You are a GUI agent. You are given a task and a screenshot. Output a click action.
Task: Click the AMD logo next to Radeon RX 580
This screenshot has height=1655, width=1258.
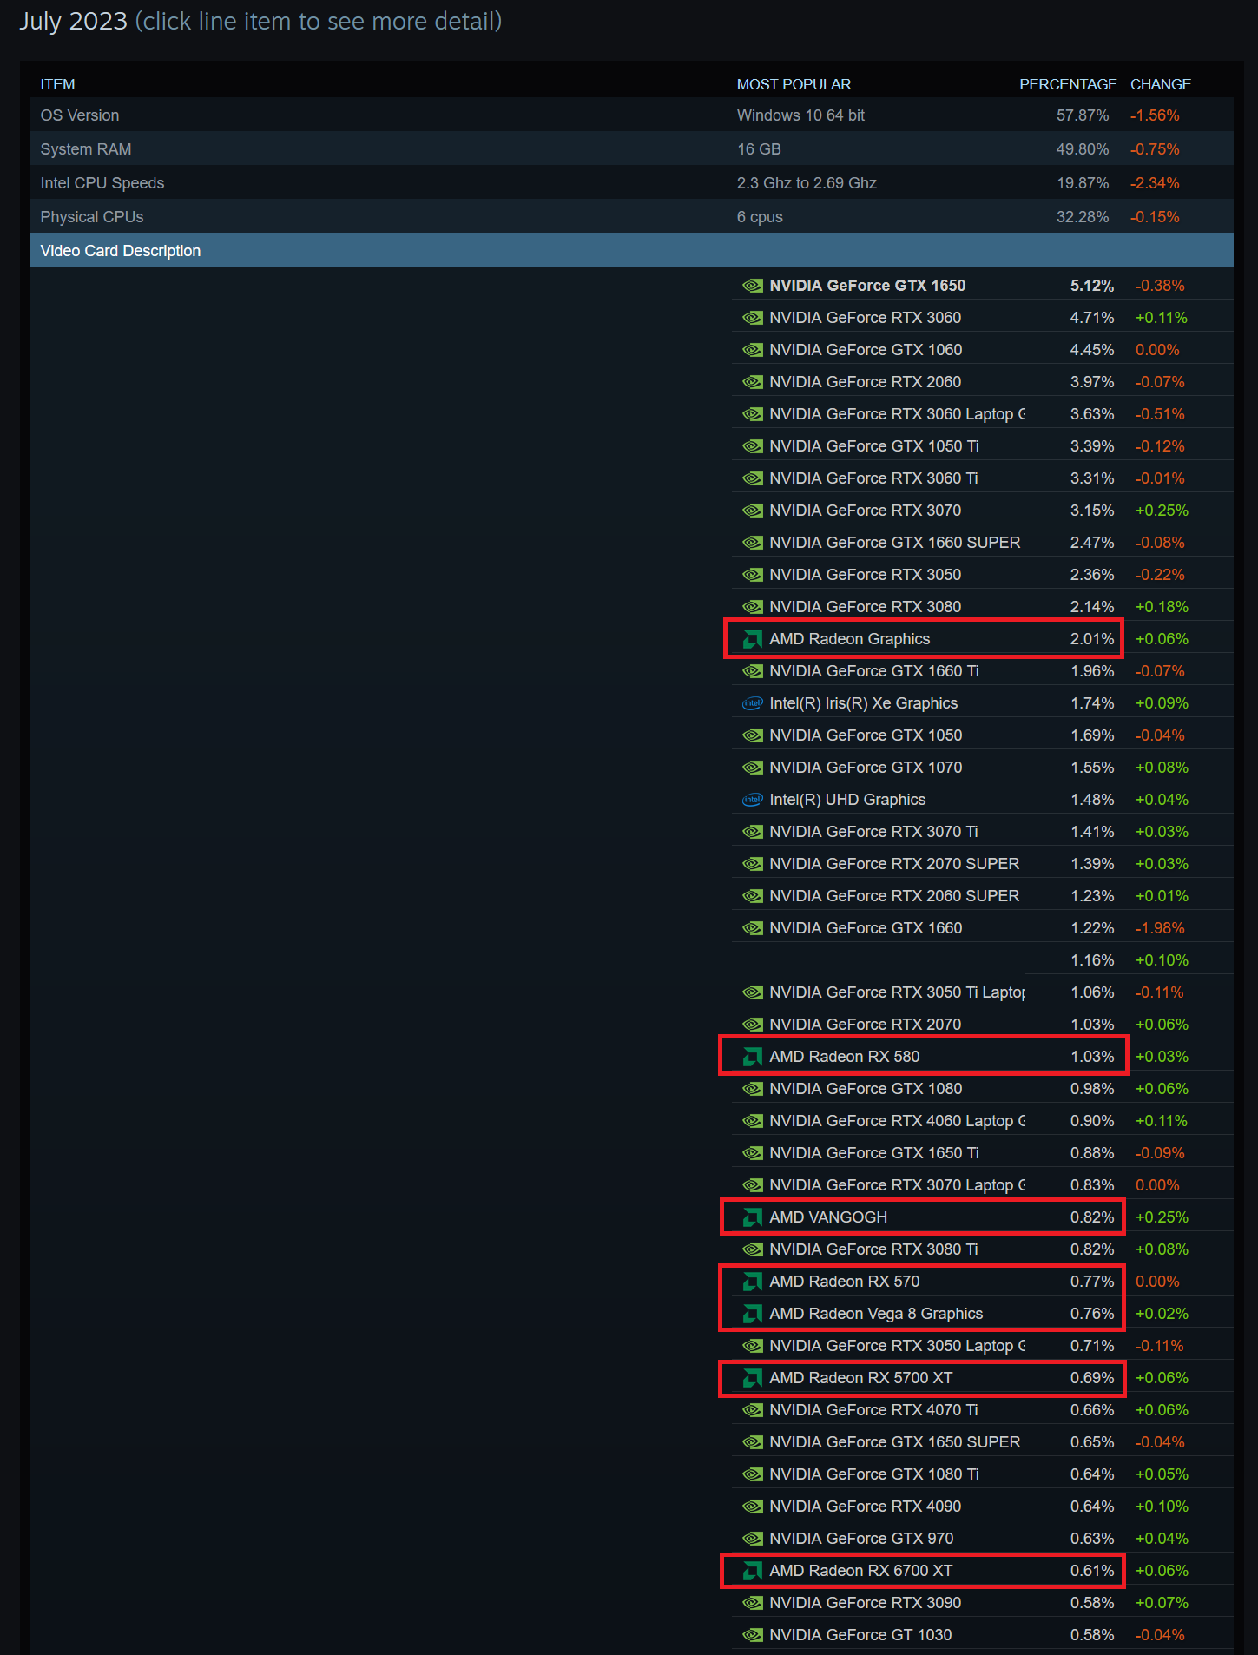(x=753, y=1057)
